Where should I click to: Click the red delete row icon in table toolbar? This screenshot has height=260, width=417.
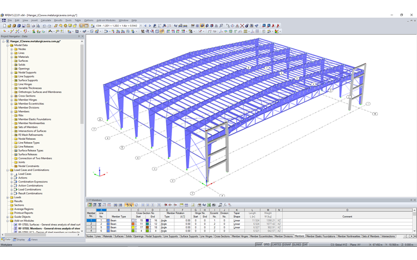tap(166, 205)
